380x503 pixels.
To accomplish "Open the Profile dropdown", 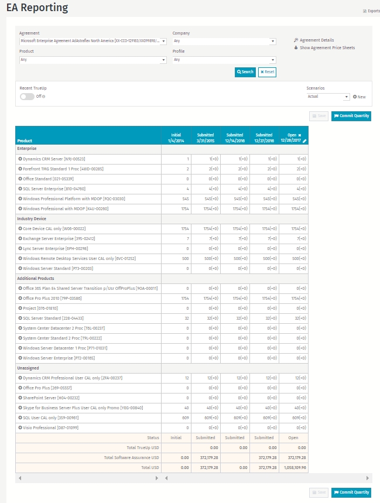I will click(224, 60).
